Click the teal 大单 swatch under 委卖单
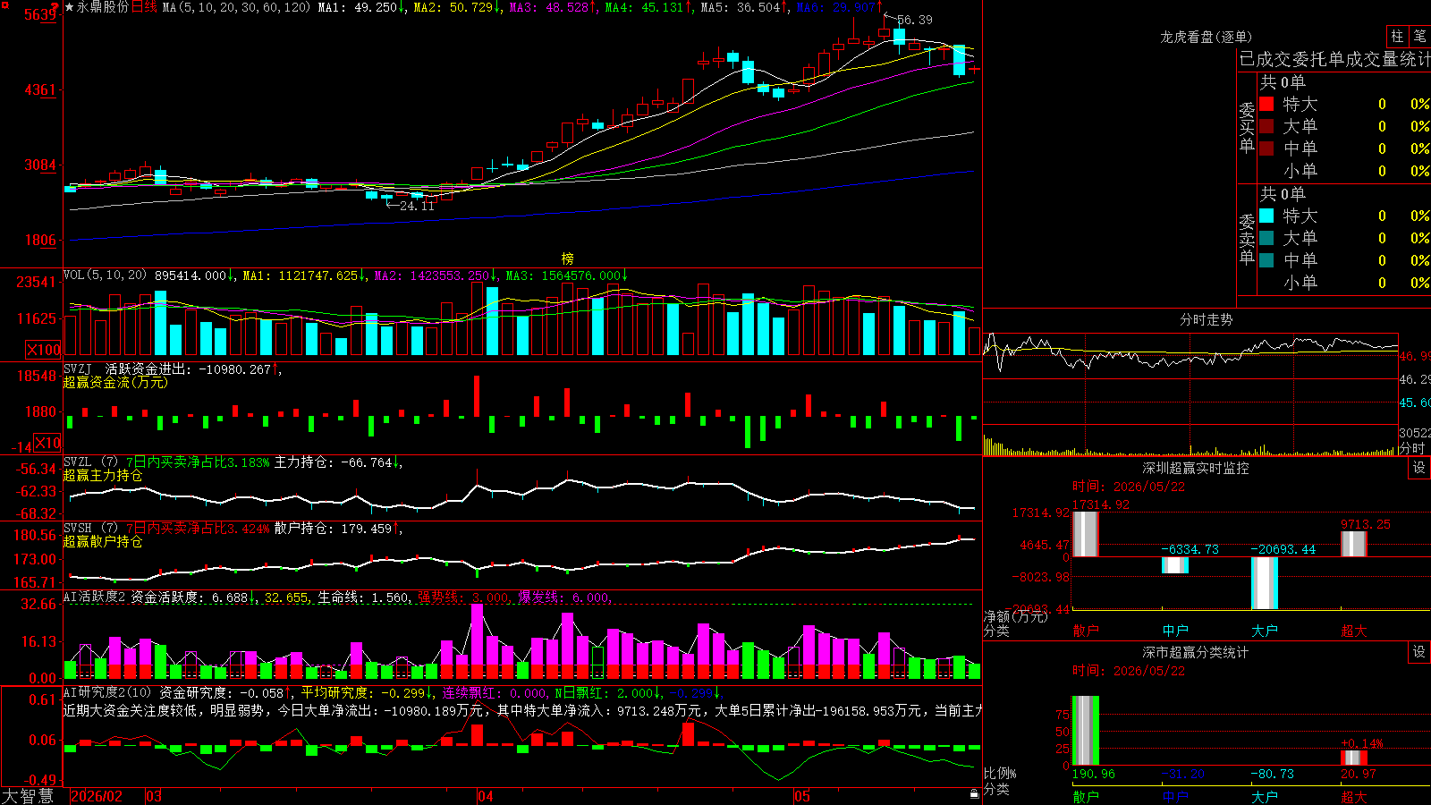1431x805 pixels. (x=1266, y=238)
